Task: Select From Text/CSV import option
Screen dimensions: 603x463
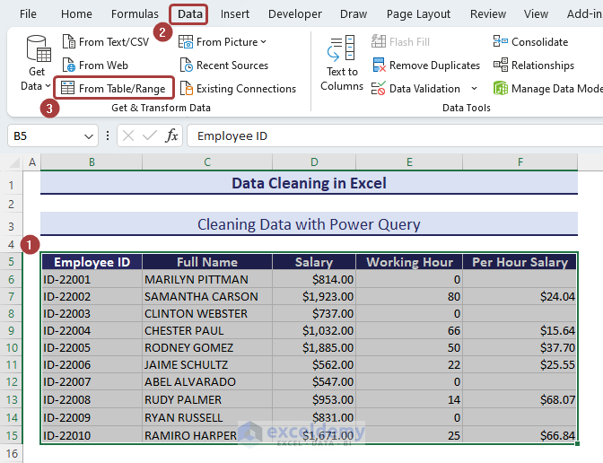Action: tap(104, 41)
